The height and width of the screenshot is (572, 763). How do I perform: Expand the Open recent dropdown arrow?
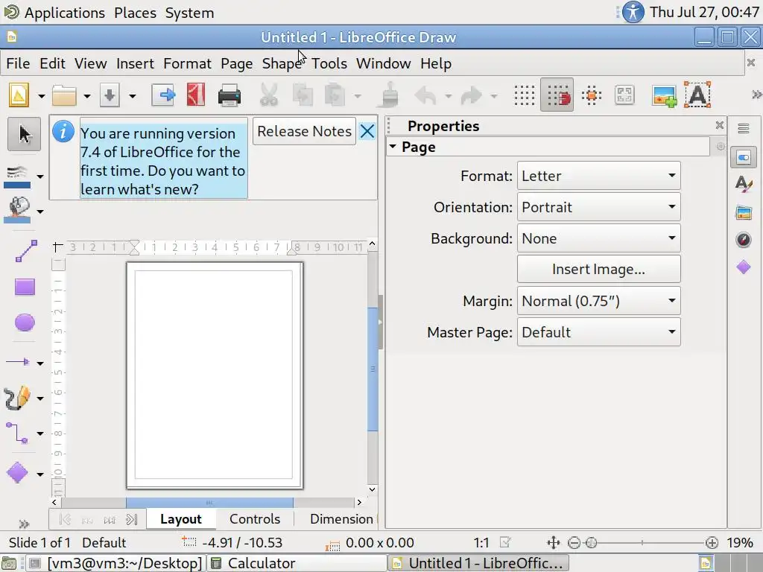pyautogui.click(x=87, y=96)
